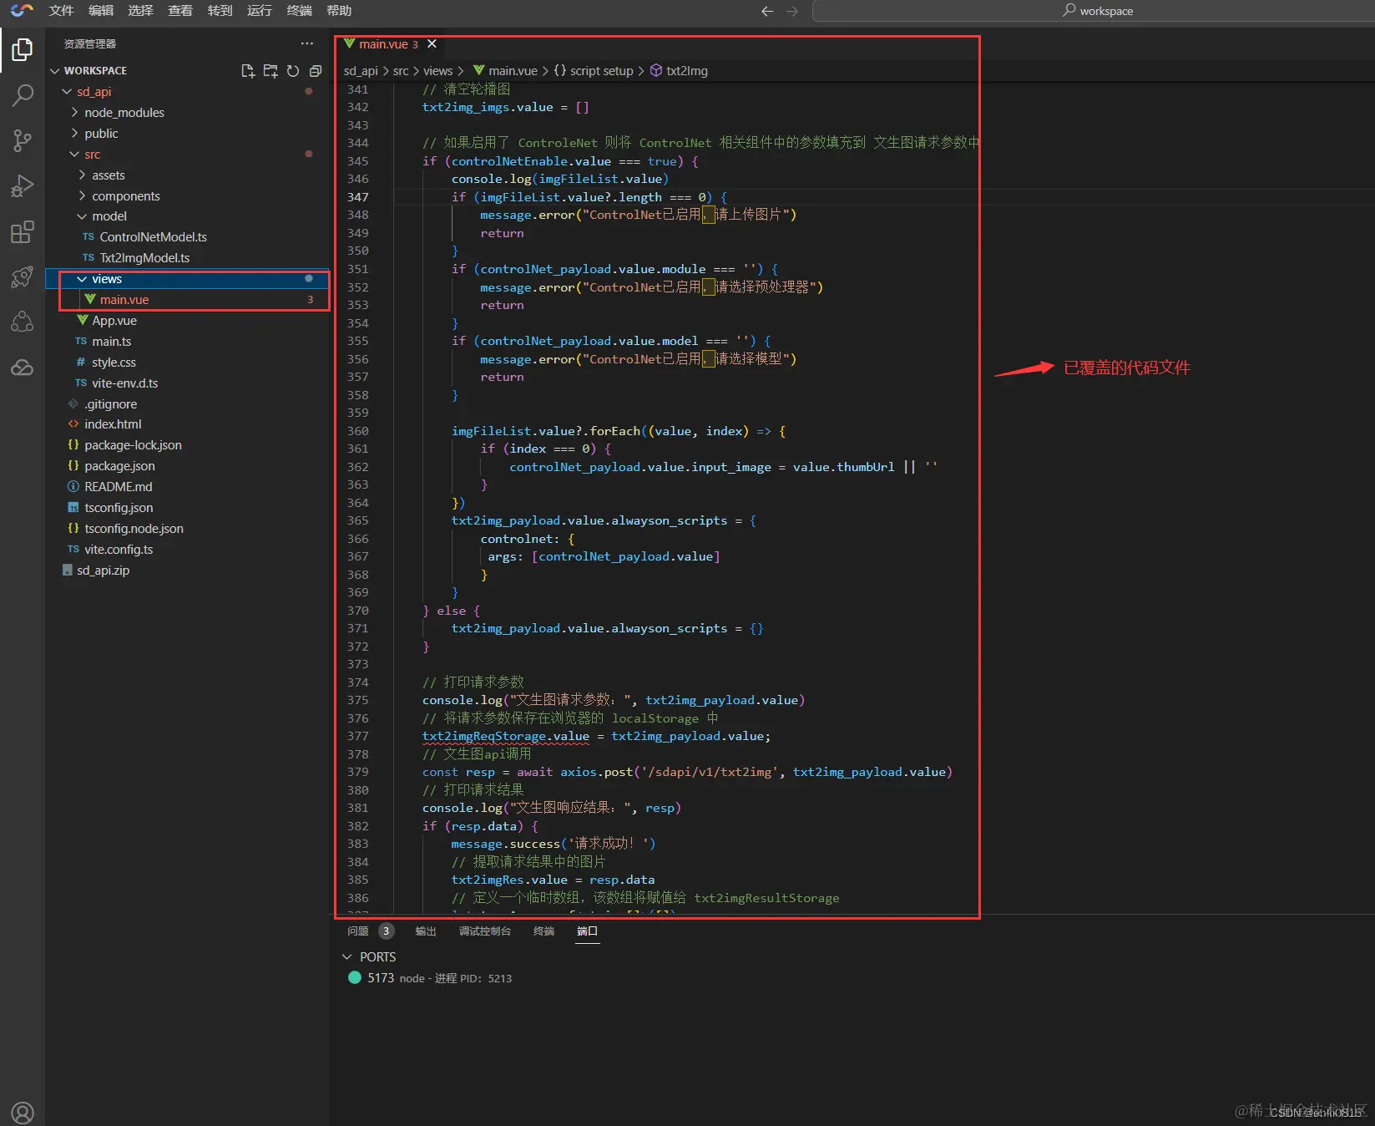
Task: Open the Accounts menu icon
Action: [x=23, y=1113]
